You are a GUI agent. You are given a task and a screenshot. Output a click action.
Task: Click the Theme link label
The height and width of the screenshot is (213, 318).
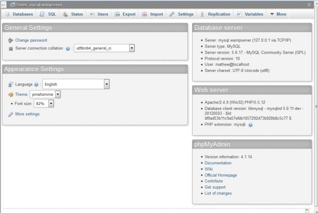tap(22, 95)
